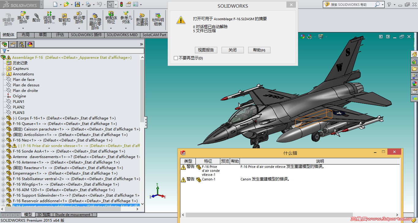
Task: Open the PropertyManager panel tab
Action: point(13,44)
